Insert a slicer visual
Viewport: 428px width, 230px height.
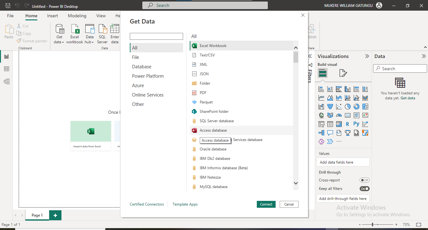click(321, 124)
